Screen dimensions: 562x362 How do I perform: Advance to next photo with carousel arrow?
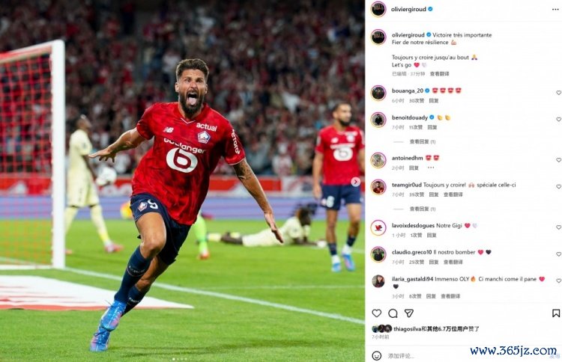click(x=355, y=182)
